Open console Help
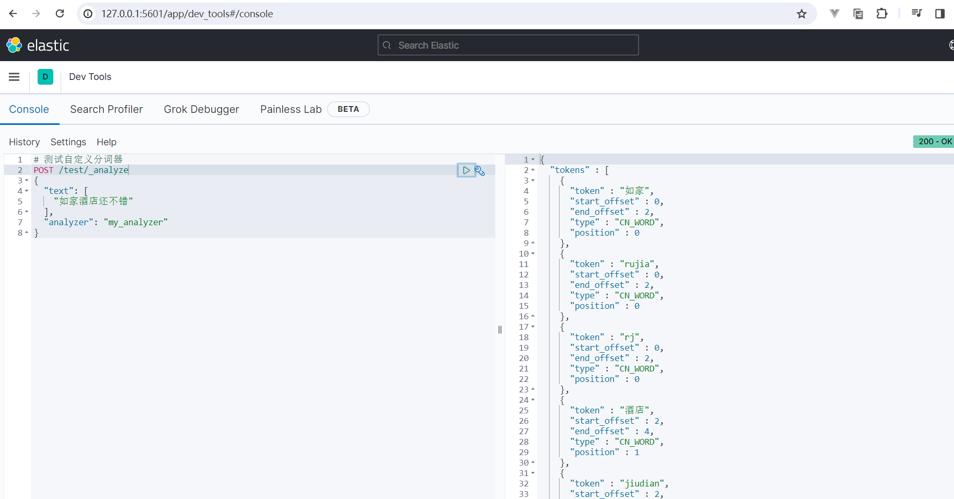This screenshot has width=954, height=499. click(107, 142)
